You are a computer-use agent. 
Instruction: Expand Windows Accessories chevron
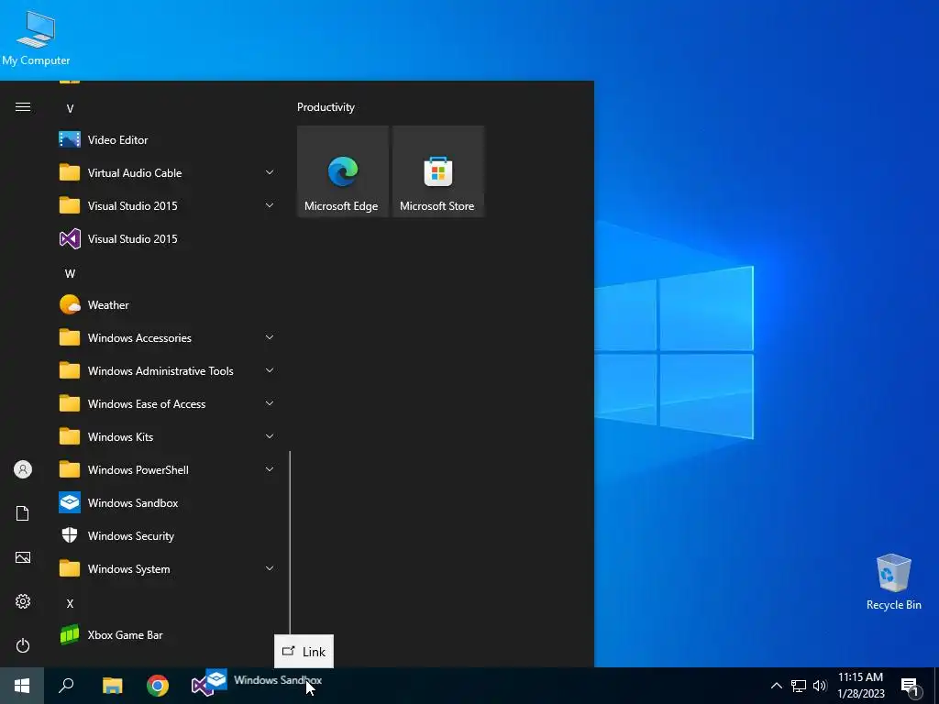pos(270,337)
